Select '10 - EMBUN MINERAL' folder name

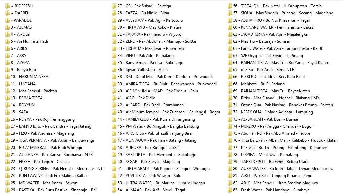[x=31, y=77]
